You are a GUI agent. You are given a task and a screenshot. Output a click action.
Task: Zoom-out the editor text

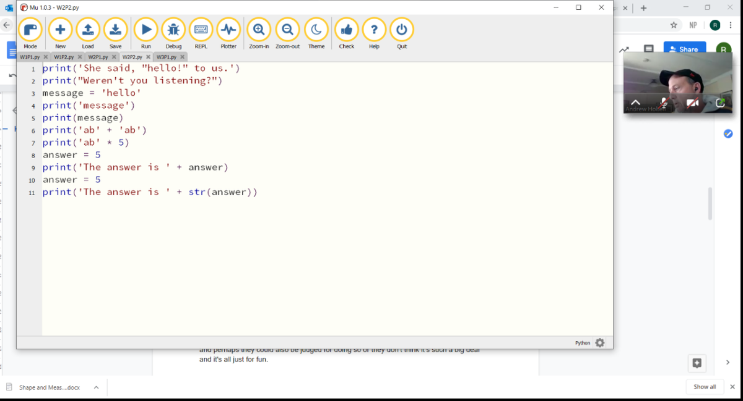point(287,30)
